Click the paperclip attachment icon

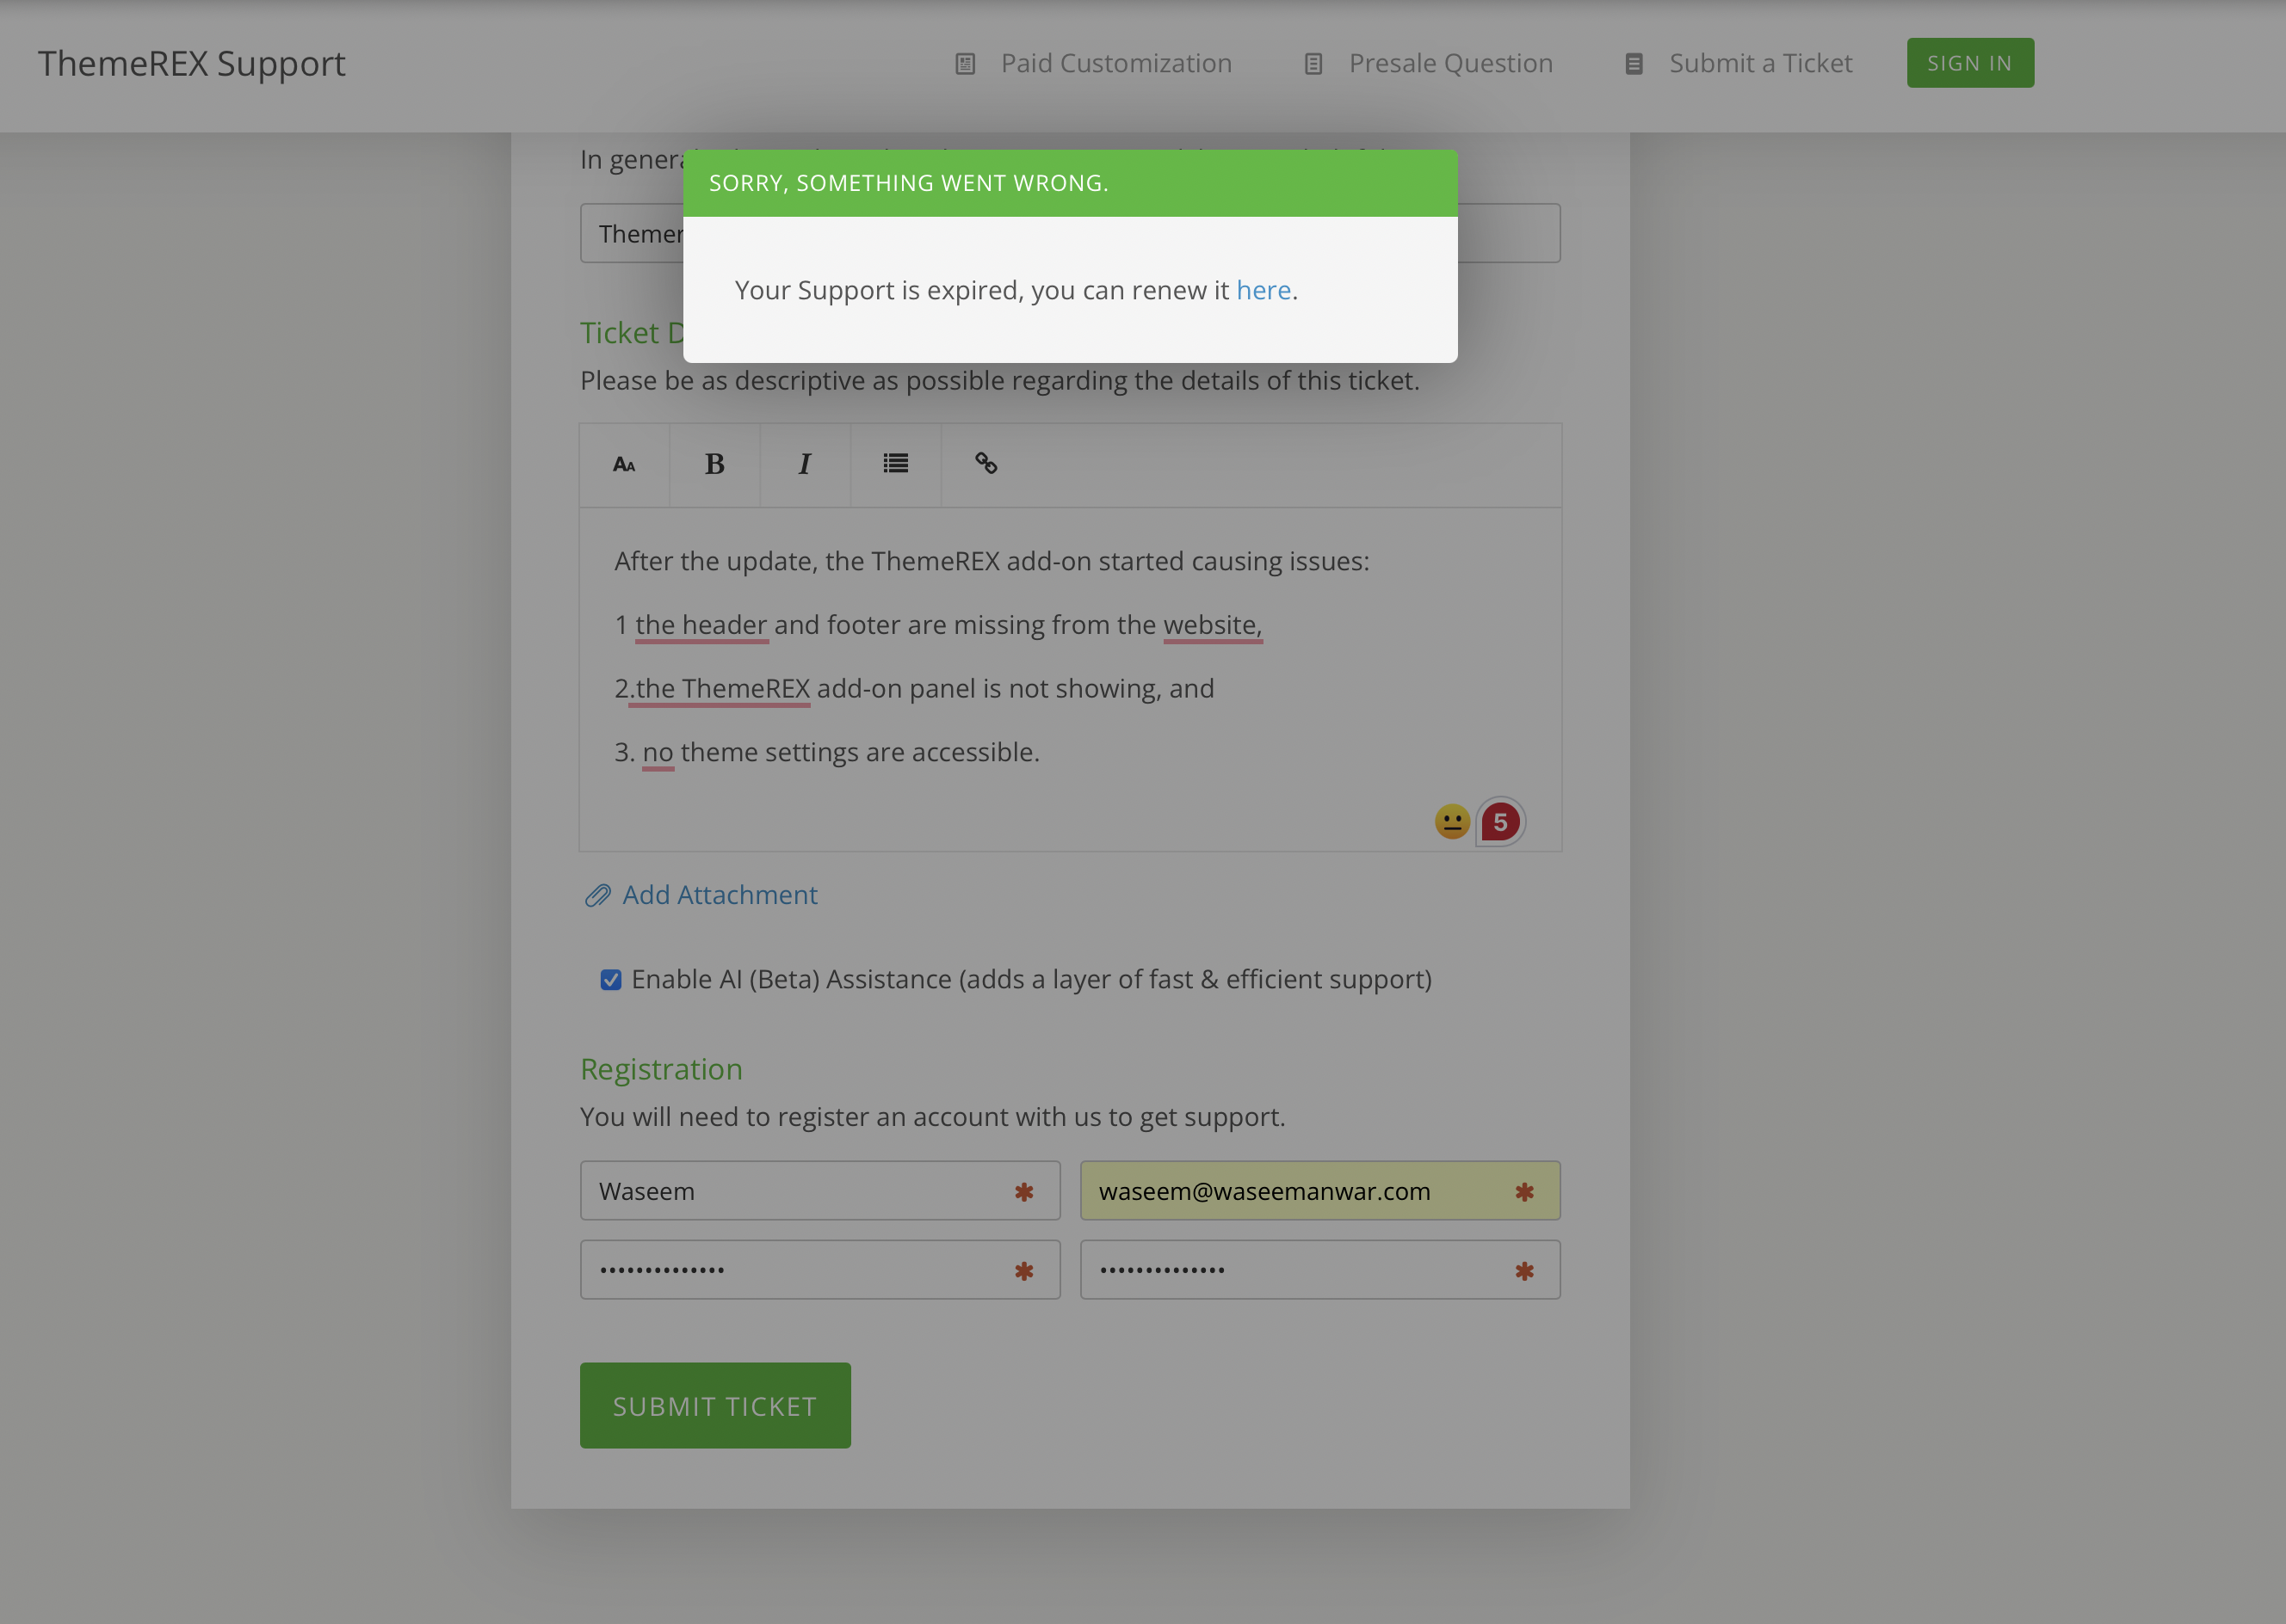597,895
